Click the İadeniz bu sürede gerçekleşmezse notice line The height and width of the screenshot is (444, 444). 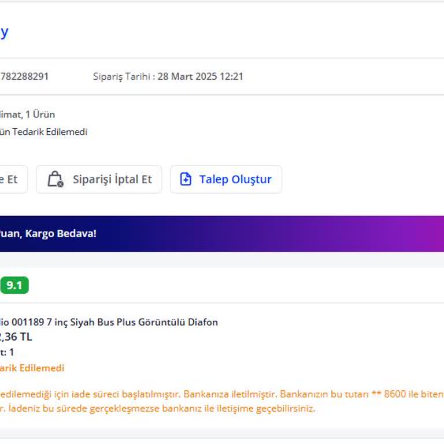[x=157, y=409]
